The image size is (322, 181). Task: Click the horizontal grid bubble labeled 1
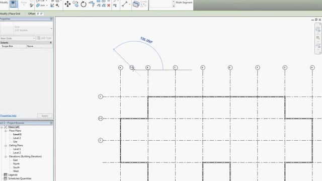(x=101, y=97)
